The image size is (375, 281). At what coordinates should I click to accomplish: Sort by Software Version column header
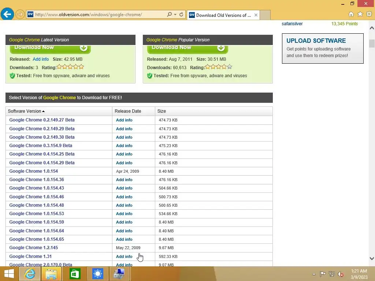point(26,111)
